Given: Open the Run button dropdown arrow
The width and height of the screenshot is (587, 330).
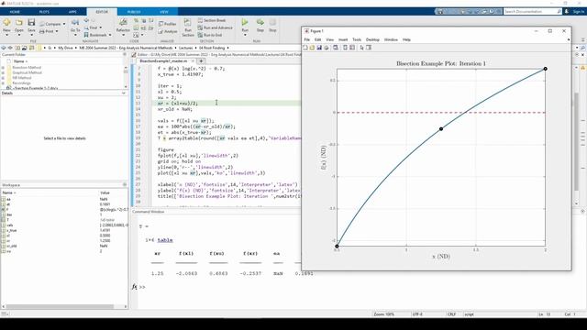Looking at the screenshot, I should coord(245,35).
